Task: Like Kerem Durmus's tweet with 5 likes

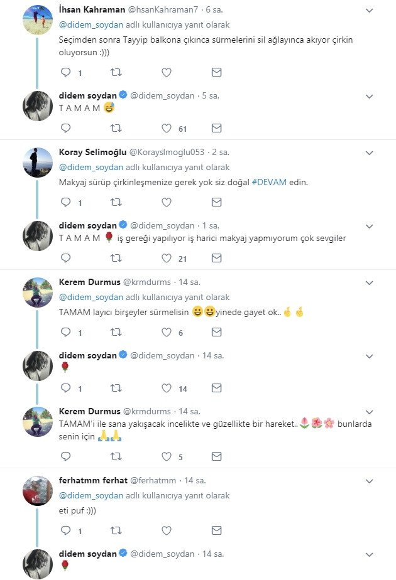Action: point(167,456)
